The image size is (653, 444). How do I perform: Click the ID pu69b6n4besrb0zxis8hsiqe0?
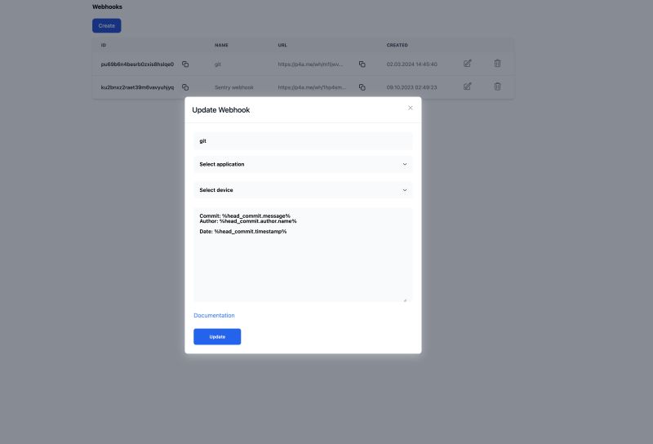(137, 64)
